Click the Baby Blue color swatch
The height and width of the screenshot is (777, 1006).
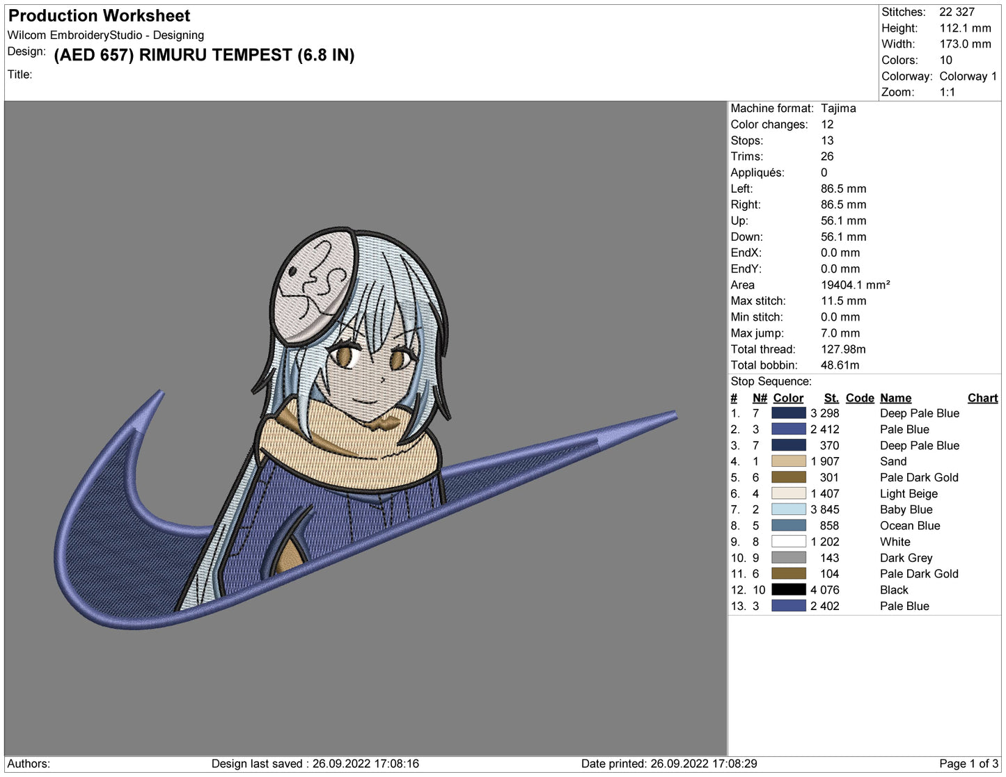pyautogui.click(x=788, y=509)
